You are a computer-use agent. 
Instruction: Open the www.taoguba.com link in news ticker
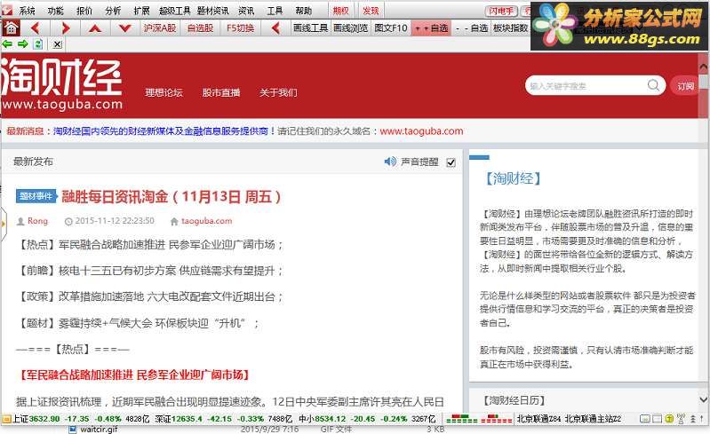[421, 131]
